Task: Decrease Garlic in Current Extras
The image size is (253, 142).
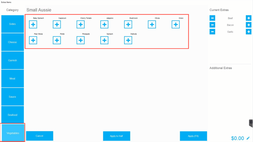Action: coord(212,32)
